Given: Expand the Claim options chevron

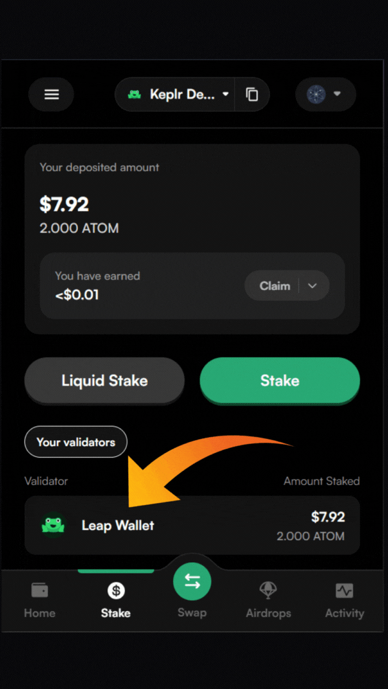Looking at the screenshot, I should click(x=312, y=286).
